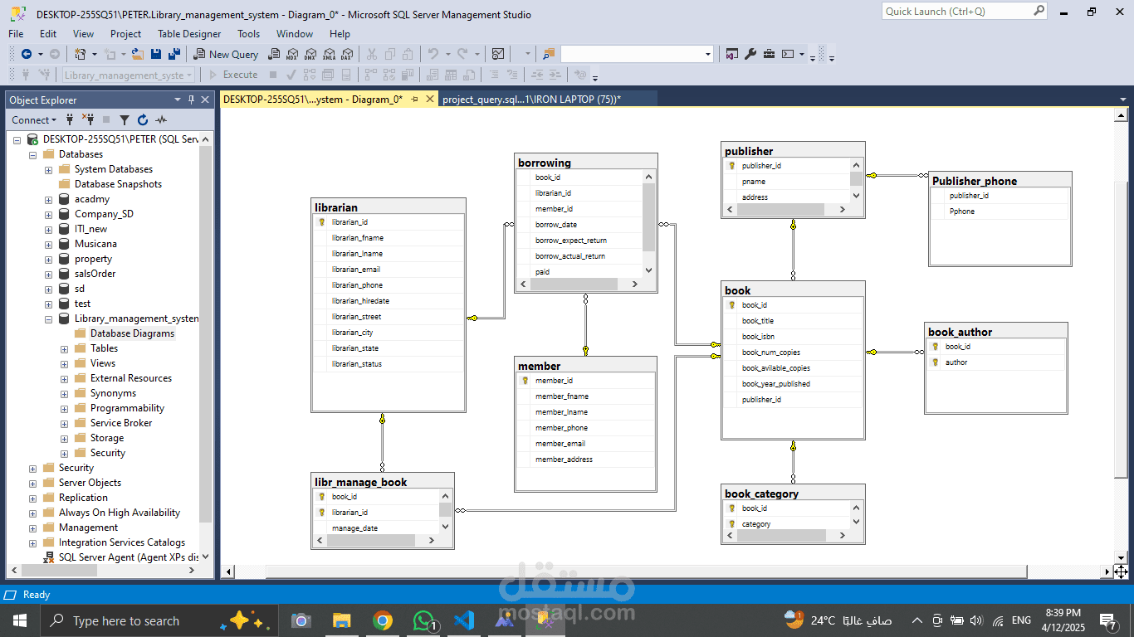The height and width of the screenshot is (637, 1134).
Task: Open the Table Designer menu
Action: tap(189, 34)
